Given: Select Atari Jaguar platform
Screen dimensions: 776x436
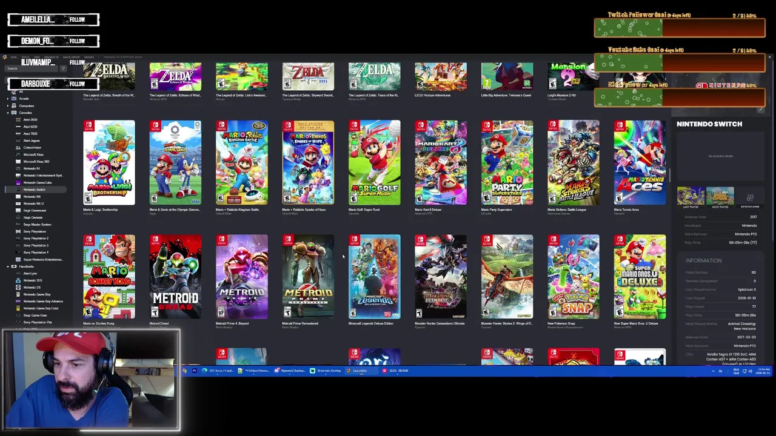Looking at the screenshot, I should click(32, 140).
